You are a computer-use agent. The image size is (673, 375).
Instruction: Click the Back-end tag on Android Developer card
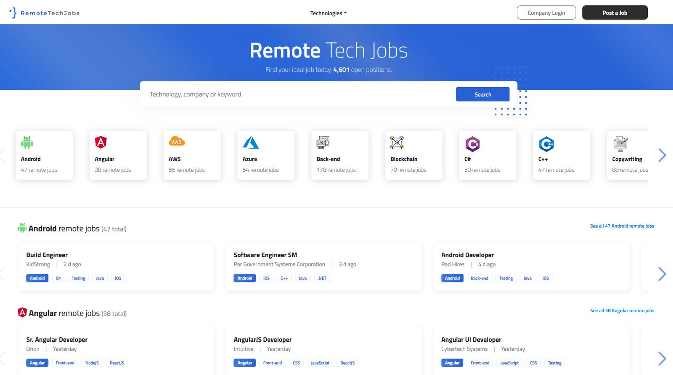tap(480, 278)
